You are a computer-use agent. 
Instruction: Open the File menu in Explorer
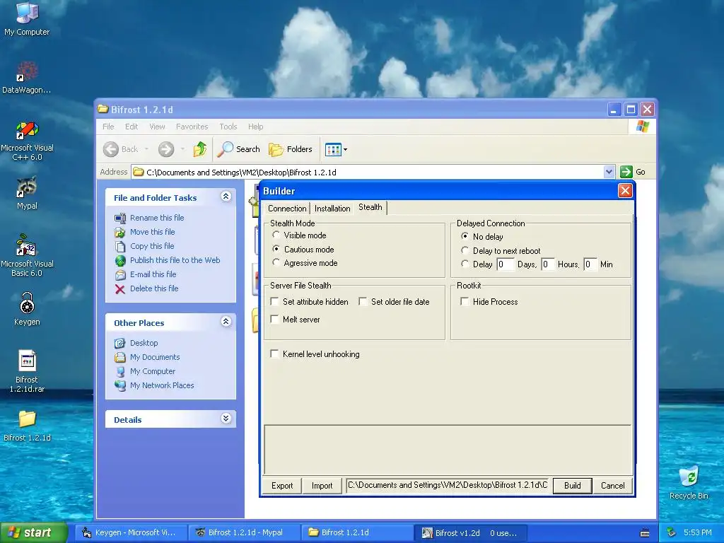pos(108,127)
